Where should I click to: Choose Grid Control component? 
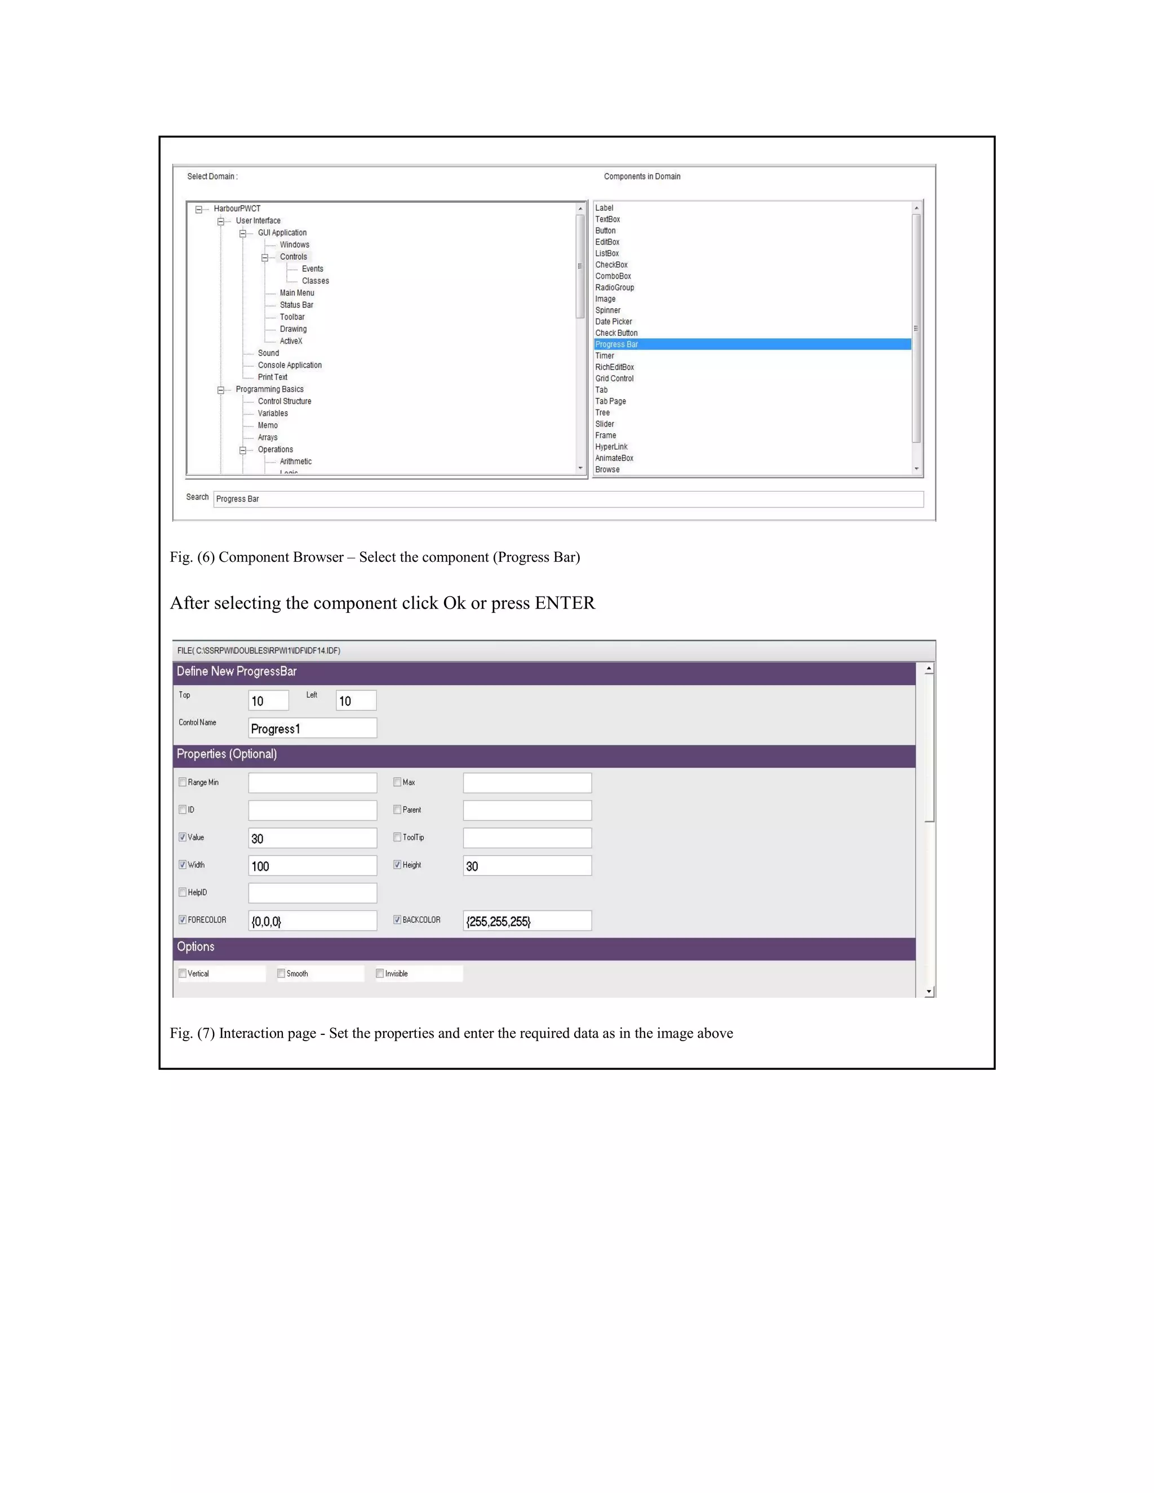tap(614, 379)
